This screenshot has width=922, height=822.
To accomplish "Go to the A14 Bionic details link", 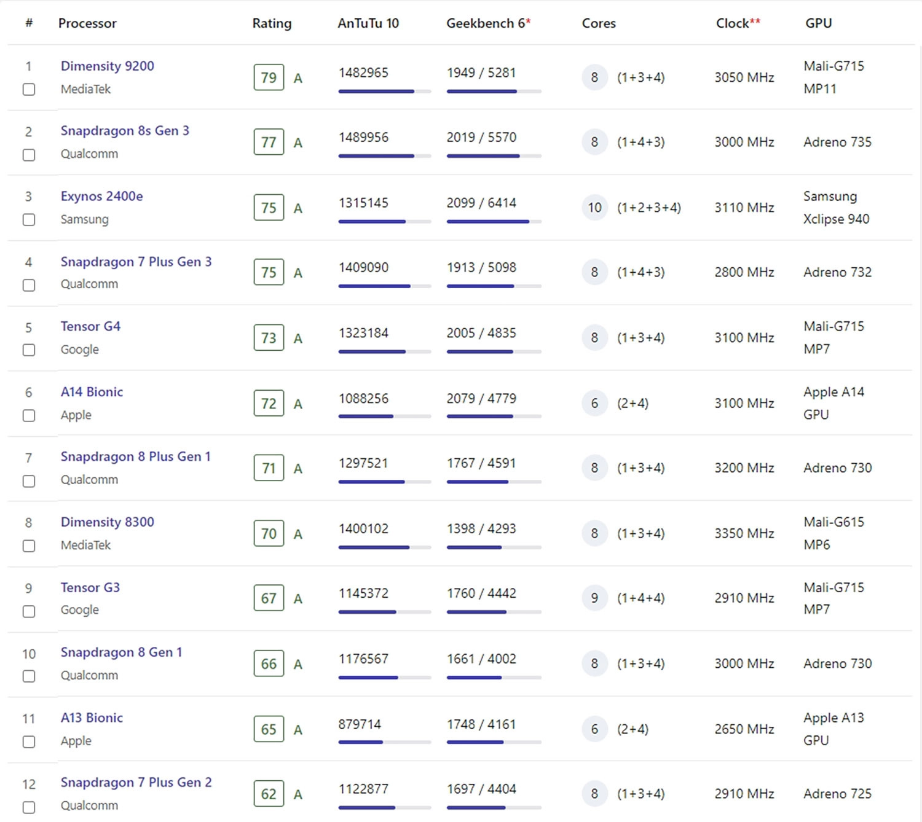I will 92,392.
